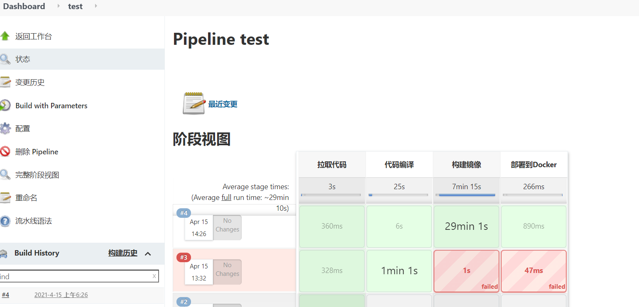Screen dimensions: 639x307
Task: Collapse the 构建历史 Build History panel
Action: click(148, 253)
